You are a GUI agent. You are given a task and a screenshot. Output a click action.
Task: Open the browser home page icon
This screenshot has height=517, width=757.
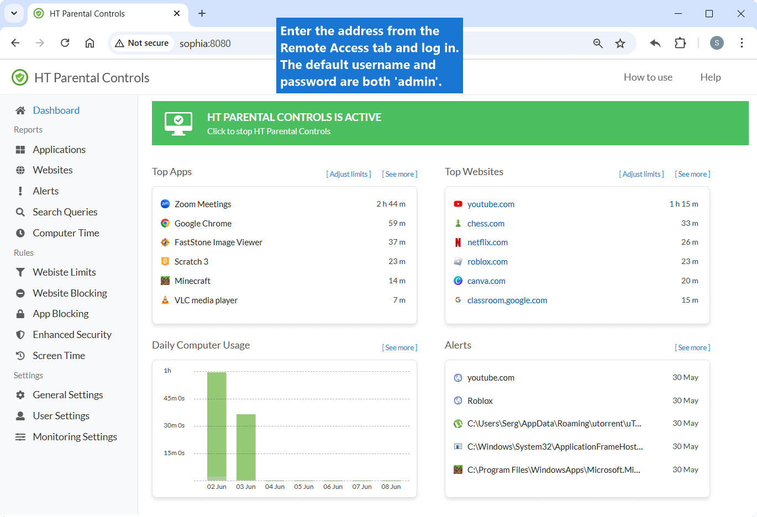90,43
